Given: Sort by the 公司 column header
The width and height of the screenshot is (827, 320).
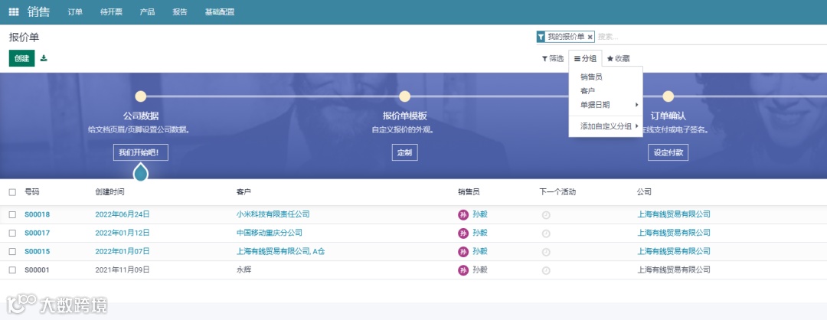Looking at the screenshot, I should pos(644,192).
